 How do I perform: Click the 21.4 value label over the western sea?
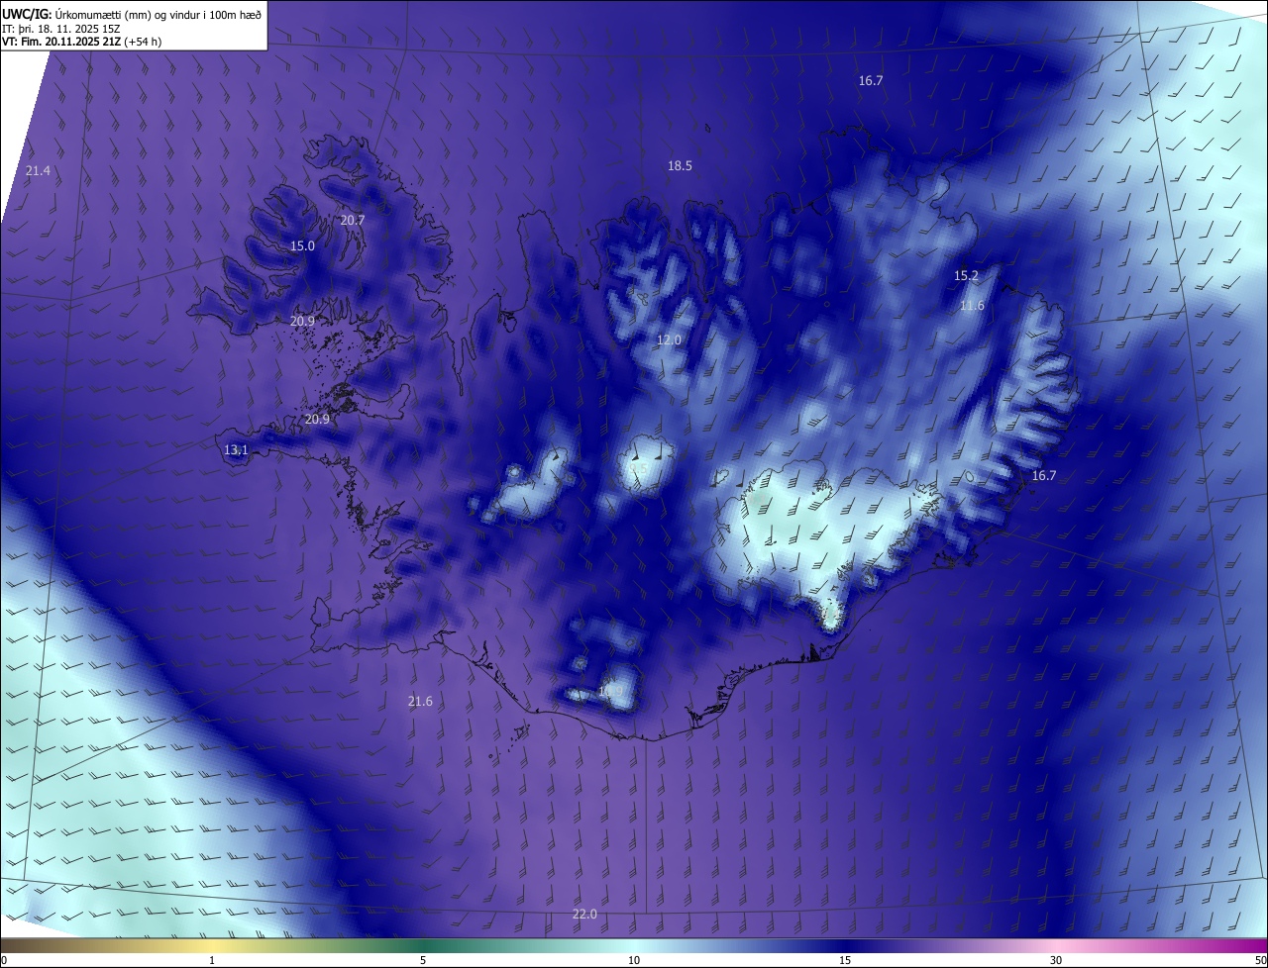(38, 171)
